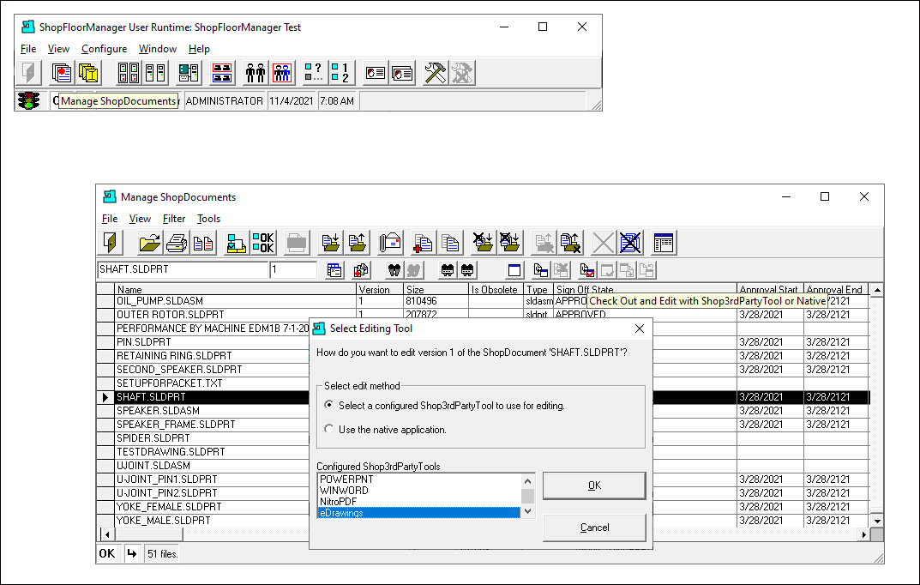The height and width of the screenshot is (585, 920).
Task: Click the printer icon in Manage ShopDocuments toolbar
Action: [177, 243]
